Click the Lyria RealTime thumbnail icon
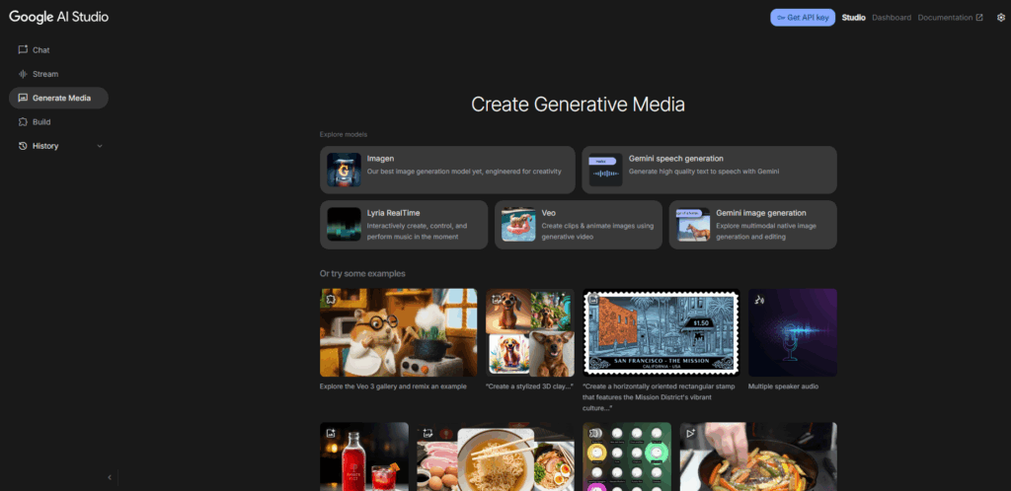This screenshot has width=1011, height=491. pyautogui.click(x=344, y=224)
